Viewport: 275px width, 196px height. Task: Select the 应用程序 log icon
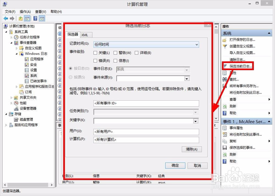[x=27, y=59]
